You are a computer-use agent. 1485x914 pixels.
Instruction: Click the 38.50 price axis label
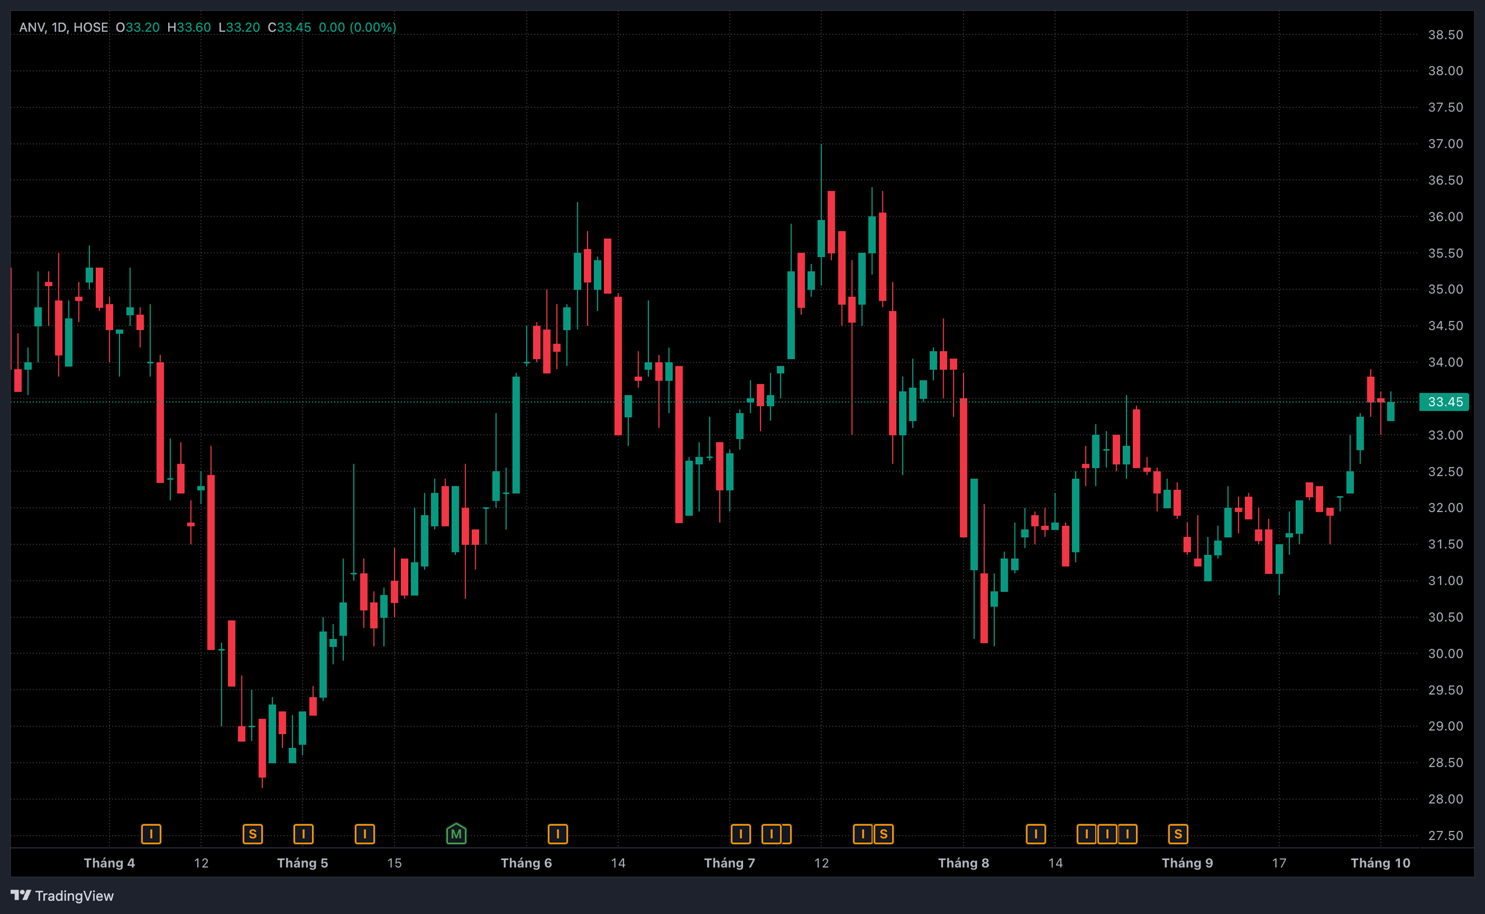click(1445, 34)
